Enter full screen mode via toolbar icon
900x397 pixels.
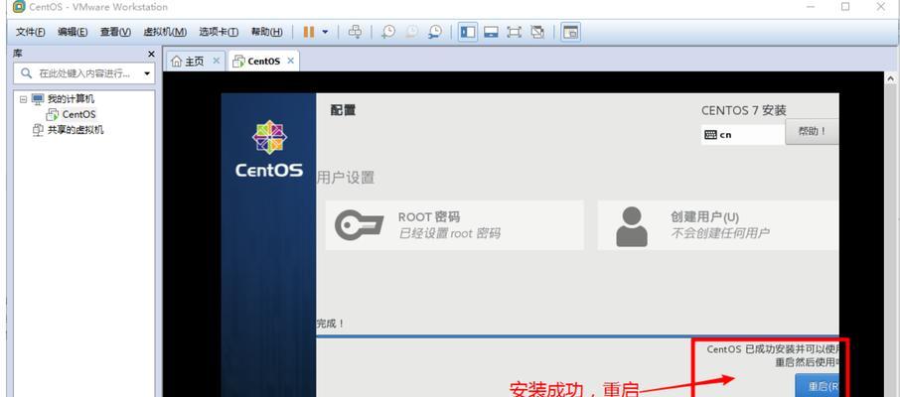click(x=514, y=32)
